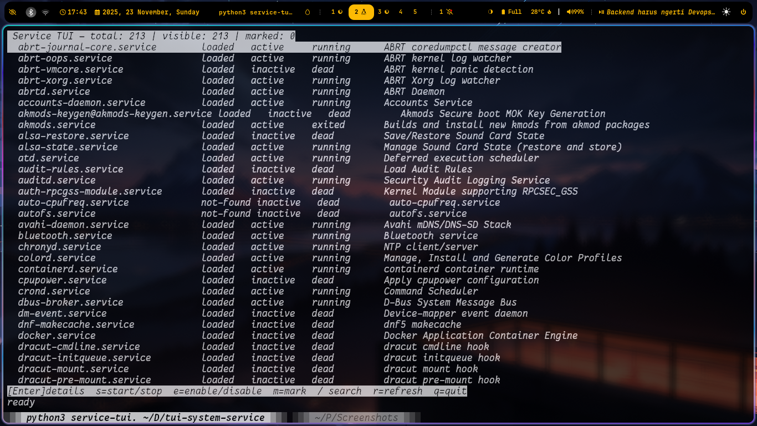The height and width of the screenshot is (426, 757).
Task: Switch to workspace 3
Action: coord(383,12)
